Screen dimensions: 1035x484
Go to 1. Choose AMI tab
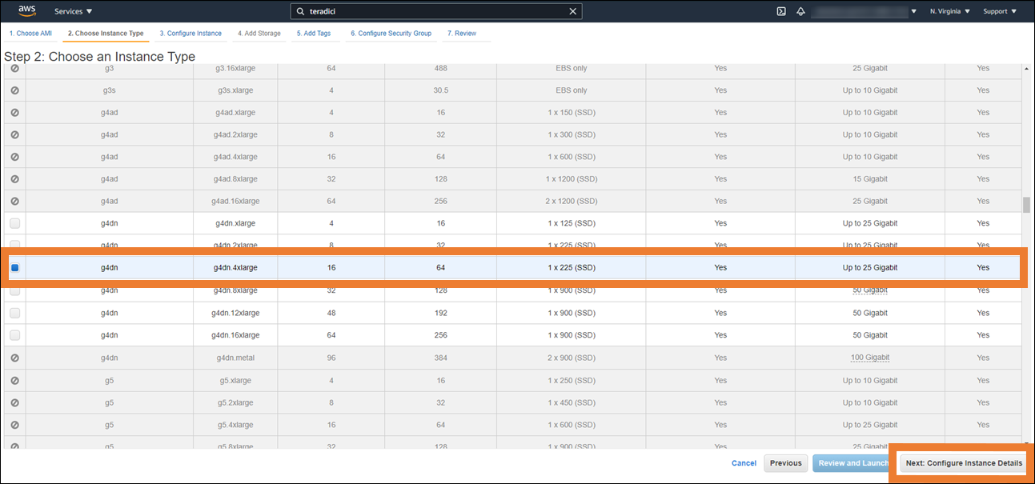(x=30, y=34)
